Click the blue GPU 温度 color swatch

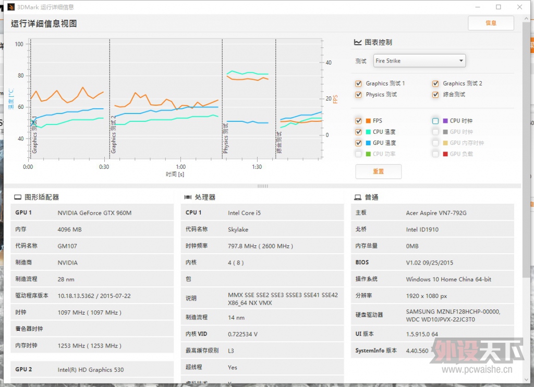coord(368,143)
